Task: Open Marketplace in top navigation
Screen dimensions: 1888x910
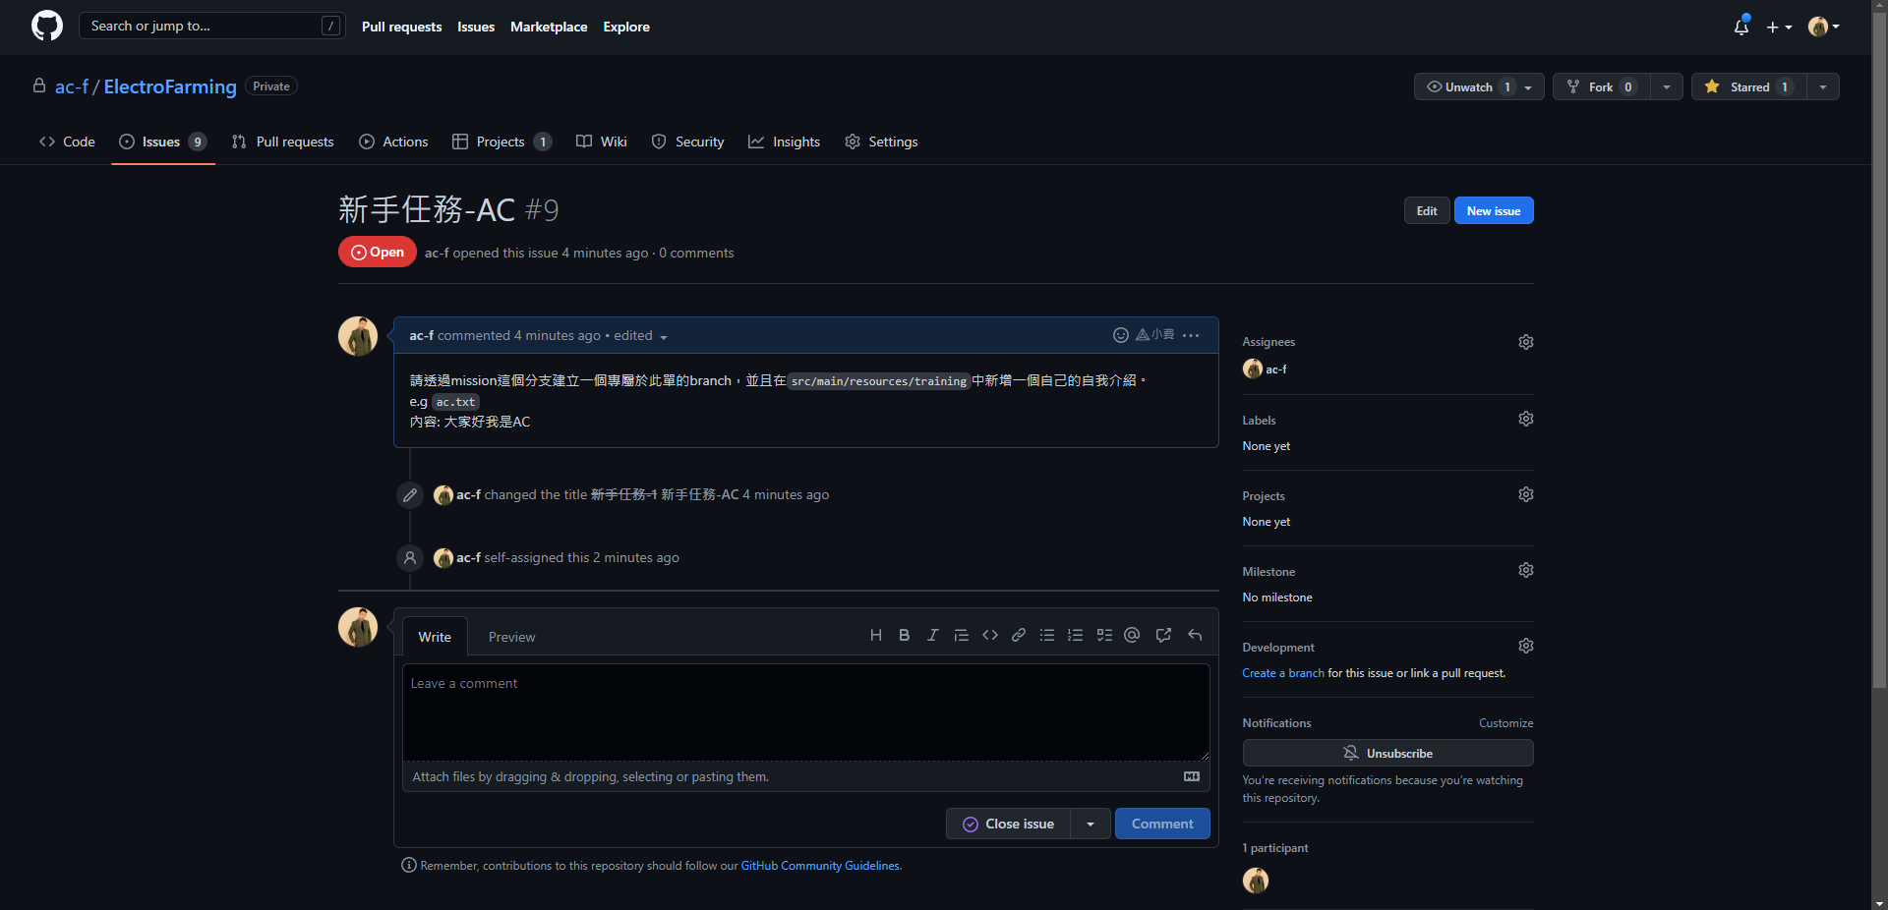Action: [x=549, y=27]
